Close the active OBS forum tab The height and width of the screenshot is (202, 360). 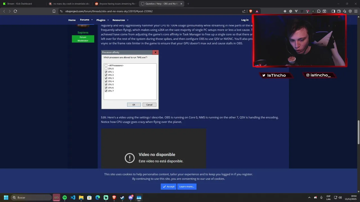tap(181, 4)
